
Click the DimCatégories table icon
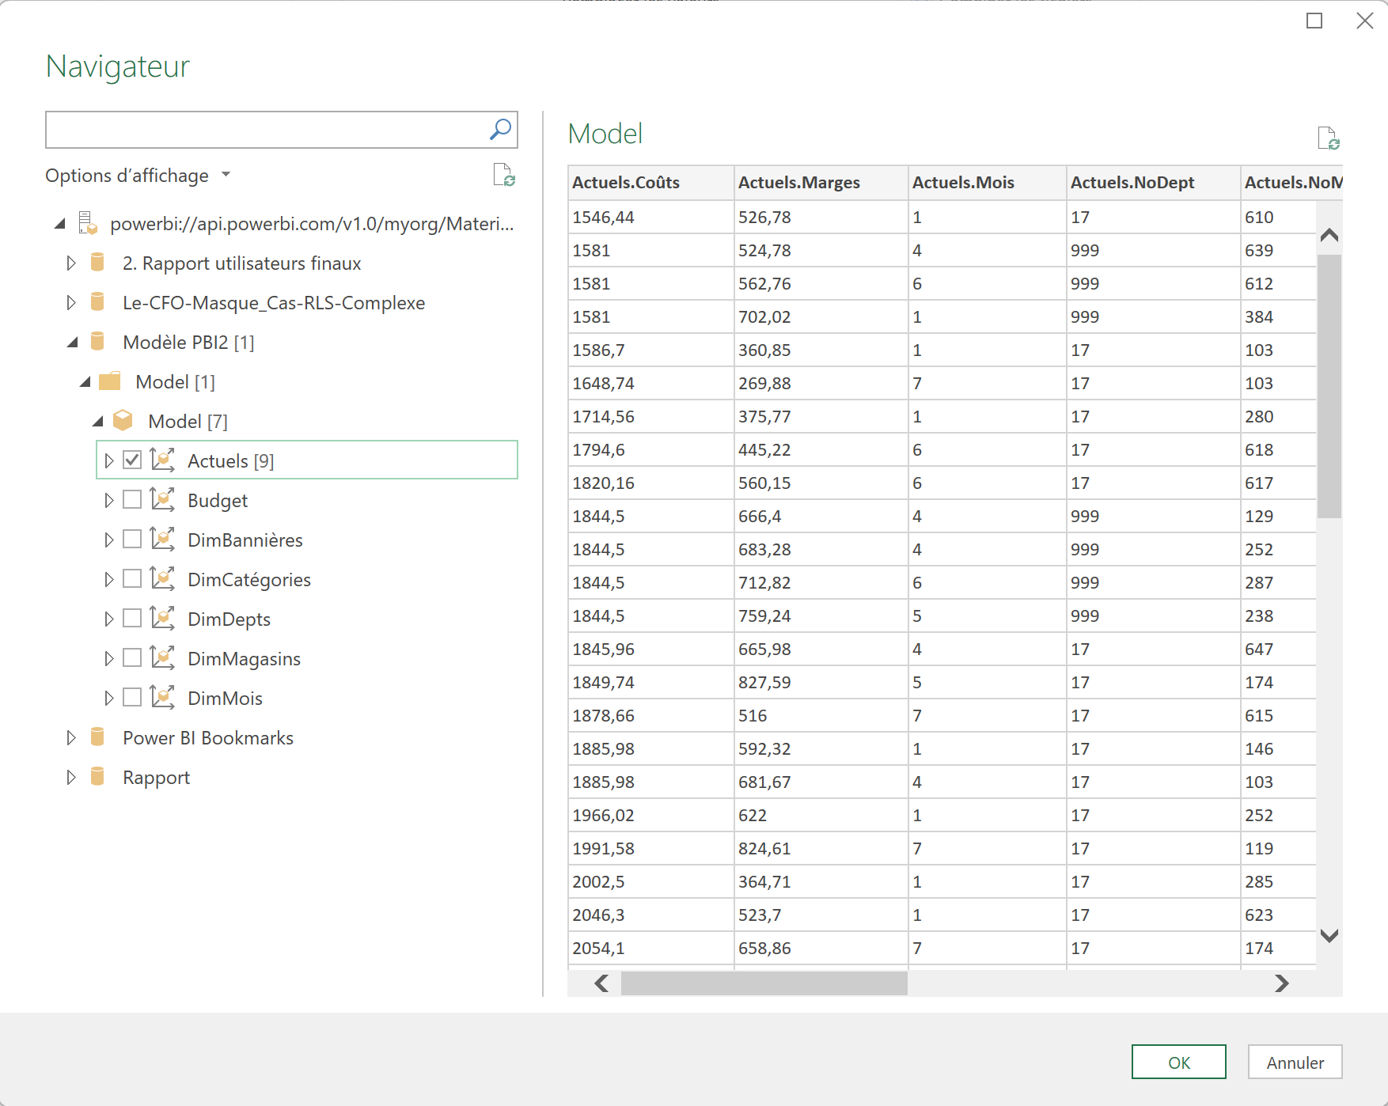point(162,578)
